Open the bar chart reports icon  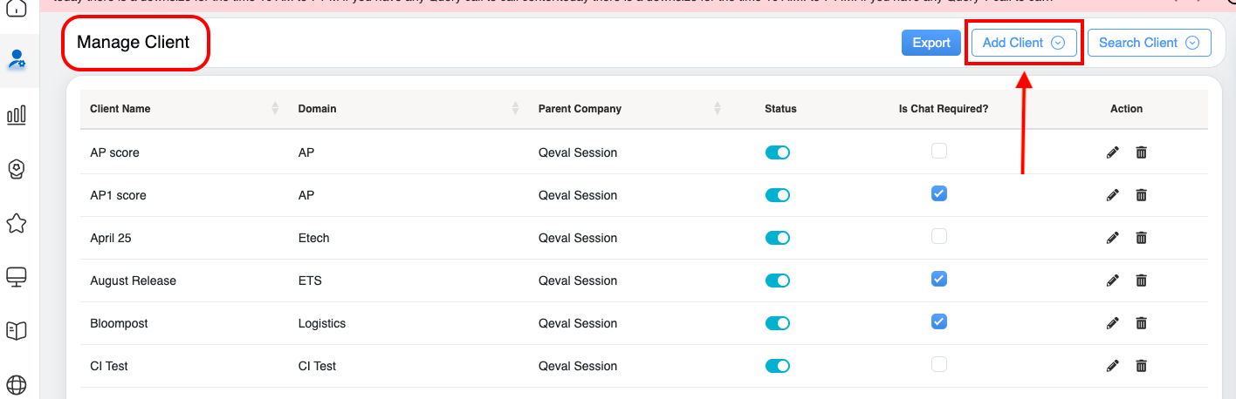pos(17,114)
